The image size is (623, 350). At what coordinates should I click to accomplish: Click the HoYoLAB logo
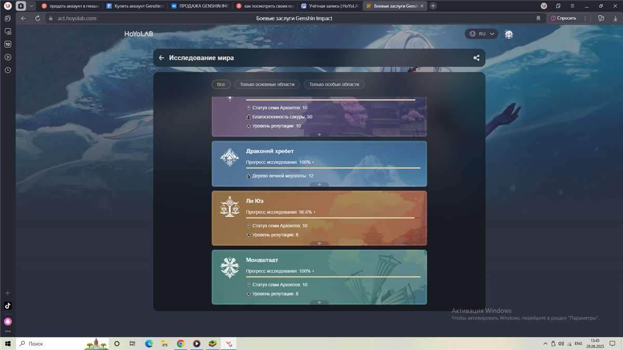coord(139,34)
